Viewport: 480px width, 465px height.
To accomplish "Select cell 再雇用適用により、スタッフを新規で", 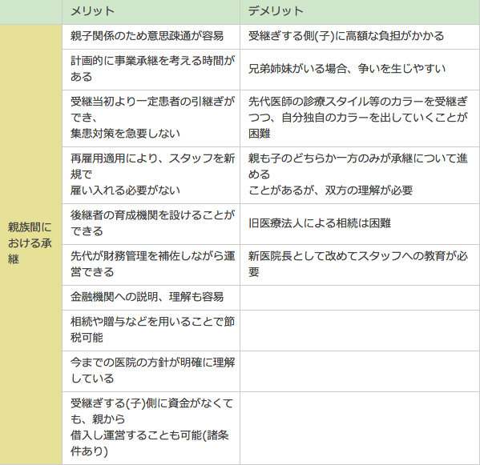I will pyautogui.click(x=151, y=175).
